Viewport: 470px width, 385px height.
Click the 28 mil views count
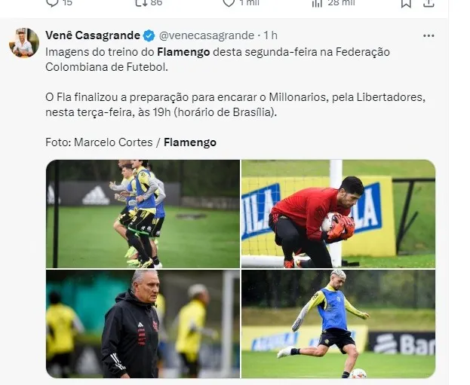tap(341, 3)
